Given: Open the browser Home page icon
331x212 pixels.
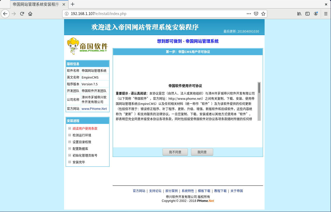Looking at the screenshot, I should click(30, 14).
